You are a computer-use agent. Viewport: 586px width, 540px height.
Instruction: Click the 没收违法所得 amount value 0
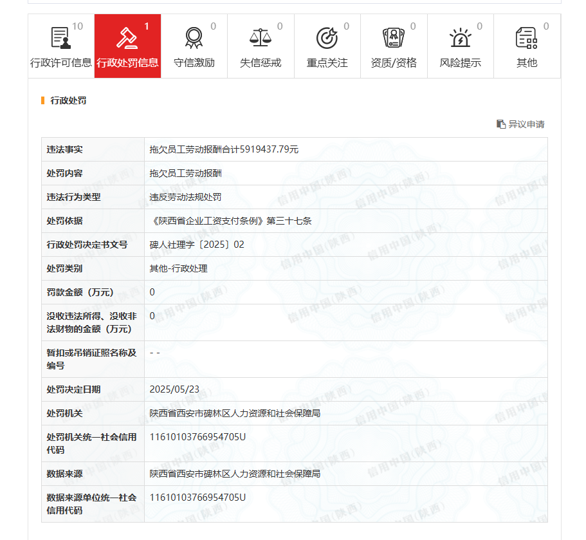pyautogui.click(x=152, y=316)
